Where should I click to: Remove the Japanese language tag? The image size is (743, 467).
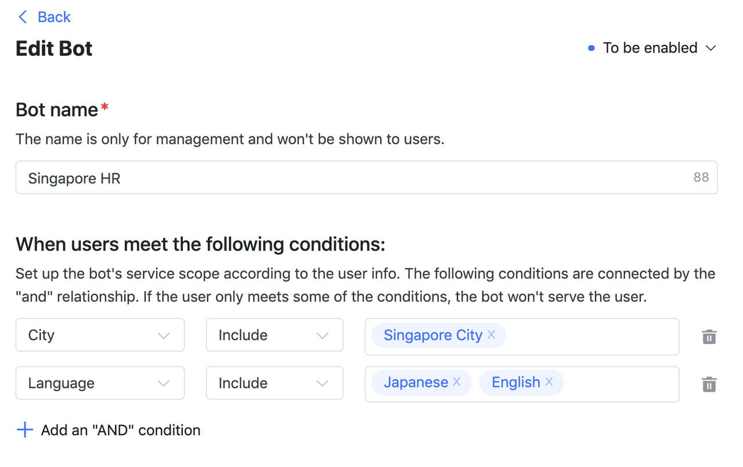coord(457,382)
